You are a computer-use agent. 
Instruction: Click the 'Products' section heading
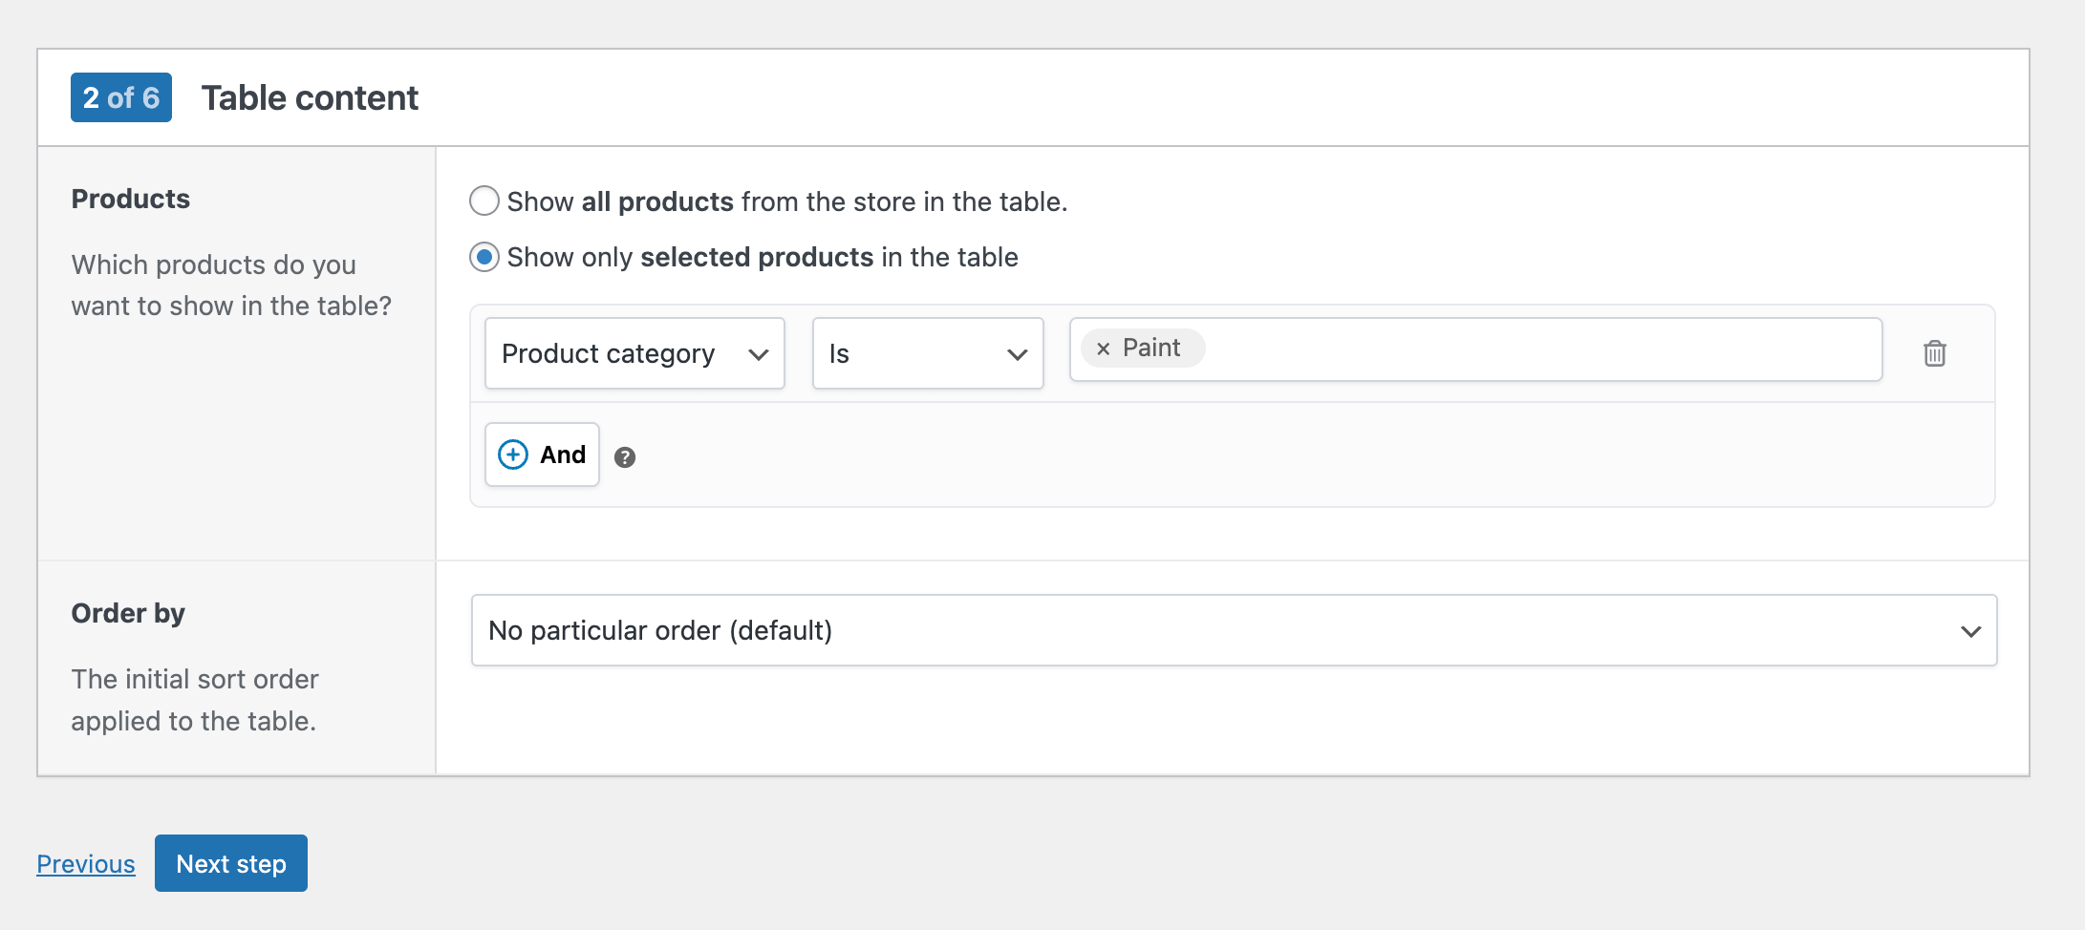131,199
